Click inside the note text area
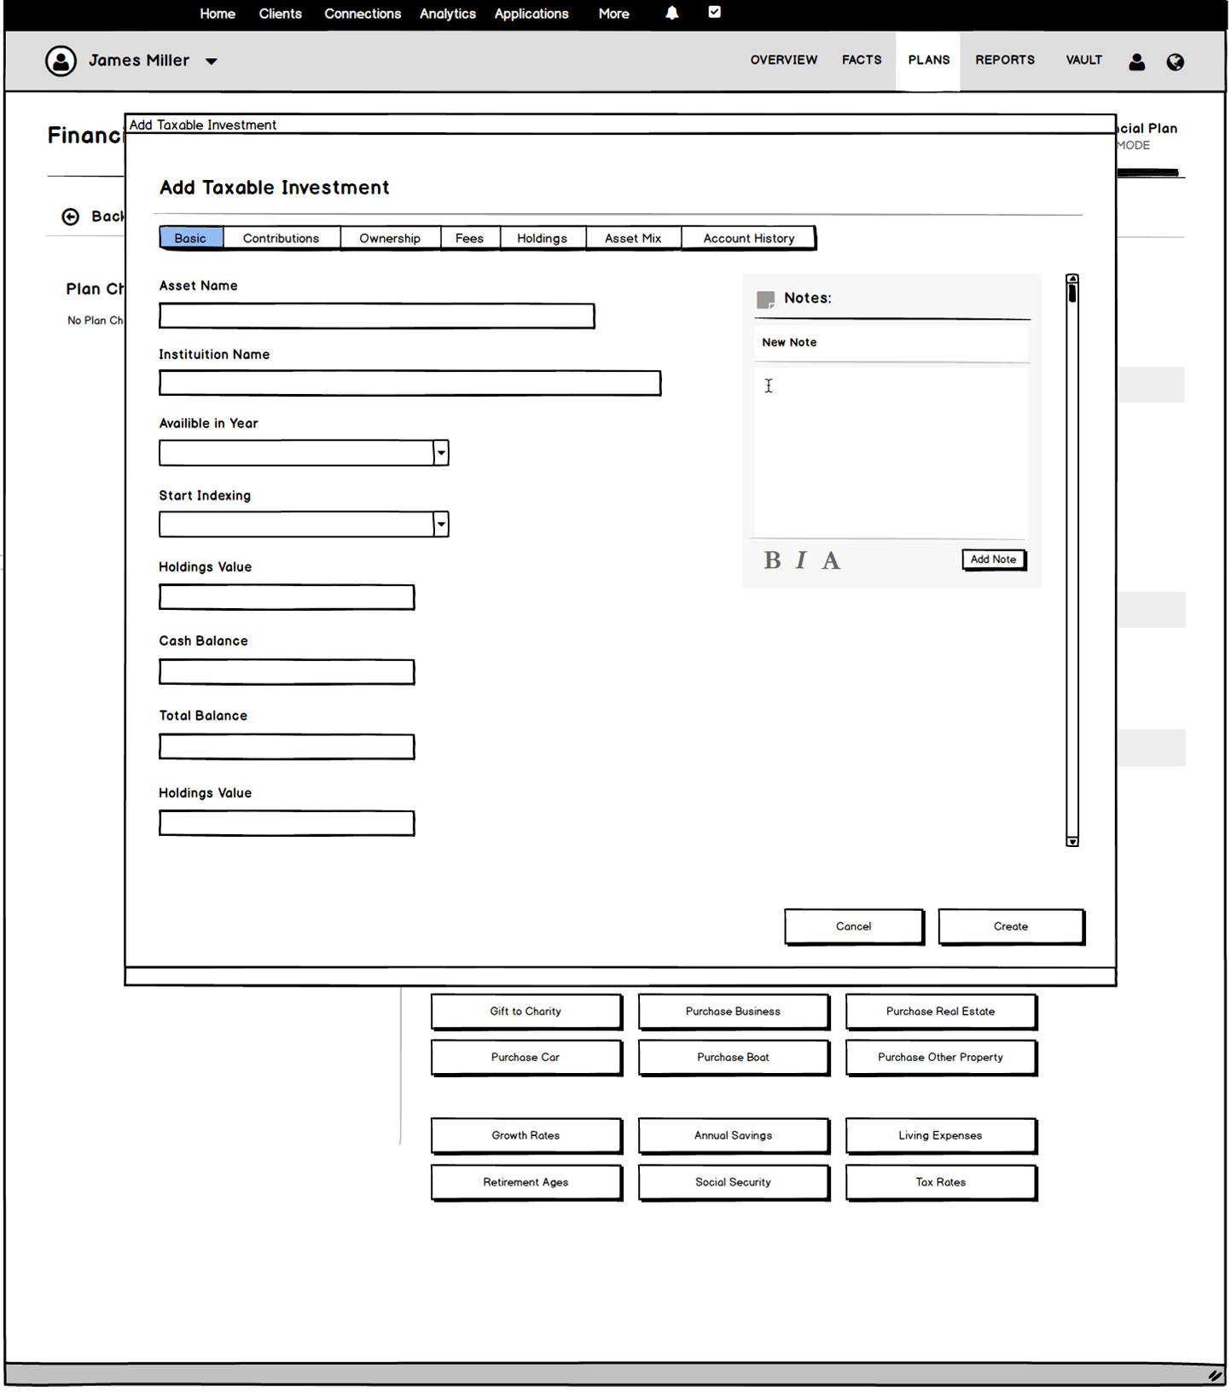1231x1392 pixels. tap(891, 452)
